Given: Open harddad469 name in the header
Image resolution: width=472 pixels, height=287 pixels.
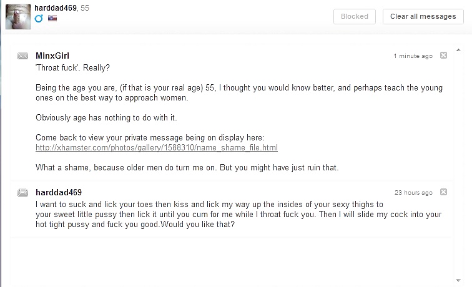Looking at the screenshot, I should [x=56, y=8].
